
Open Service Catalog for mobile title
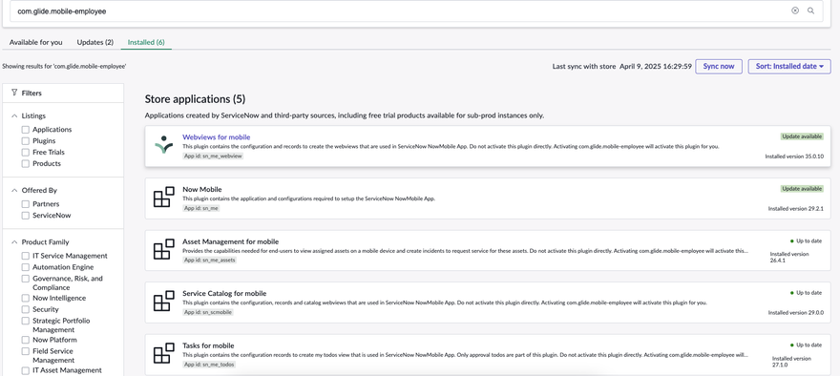pos(224,294)
